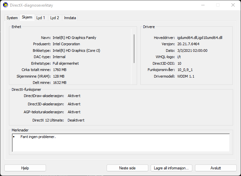
Task: Click driver version '20.21.7.6464'
Action: 188,44
